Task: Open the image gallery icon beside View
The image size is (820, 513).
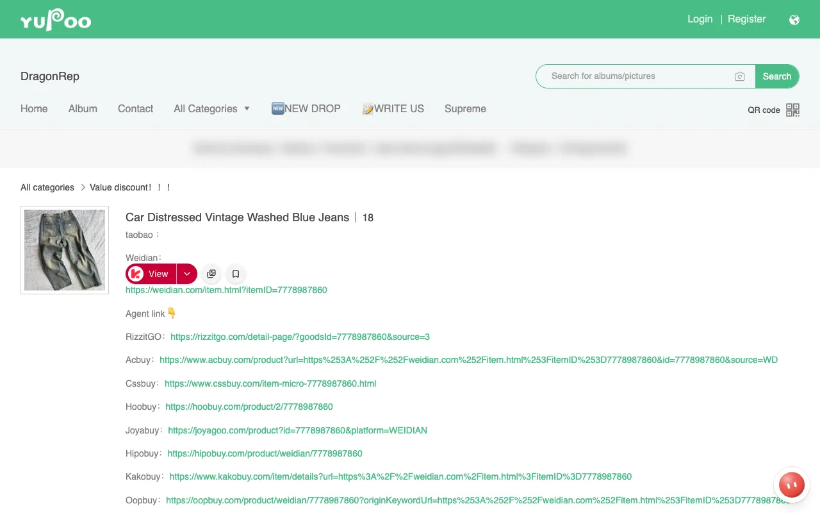Action: tap(211, 274)
